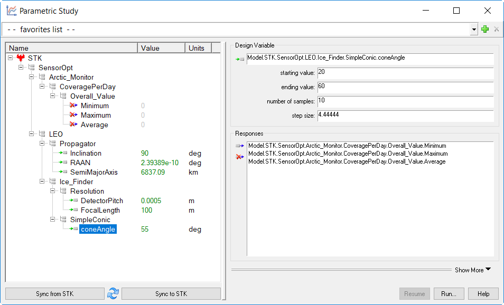Open the favorites list dropdown
Screen dimensions: 504x305
point(474,30)
